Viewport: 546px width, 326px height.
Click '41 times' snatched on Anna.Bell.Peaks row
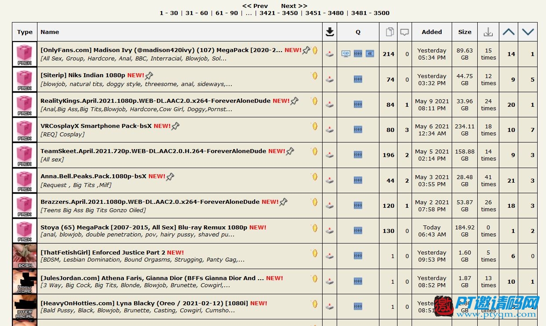click(488, 180)
